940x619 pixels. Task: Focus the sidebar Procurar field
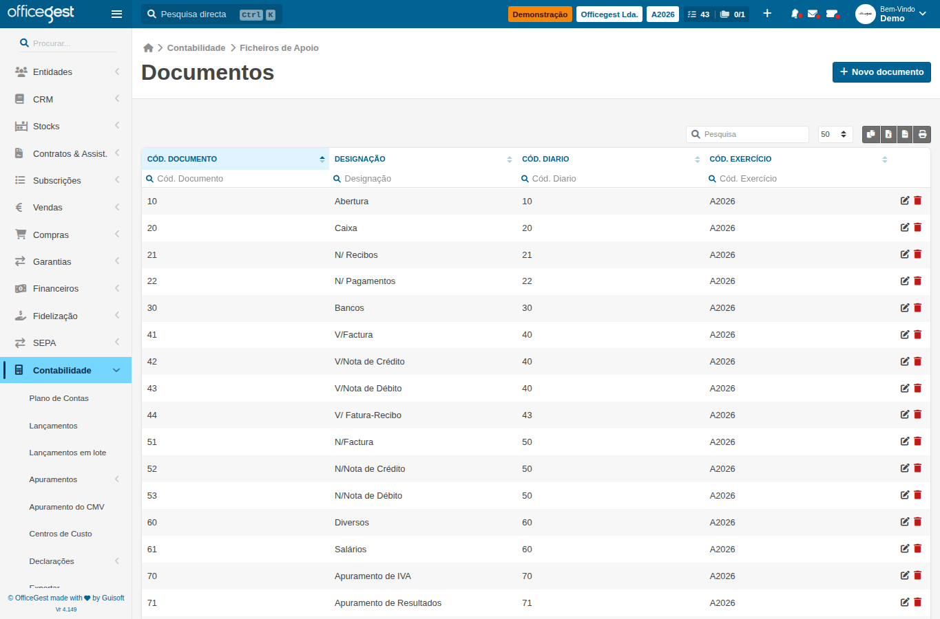(67, 43)
